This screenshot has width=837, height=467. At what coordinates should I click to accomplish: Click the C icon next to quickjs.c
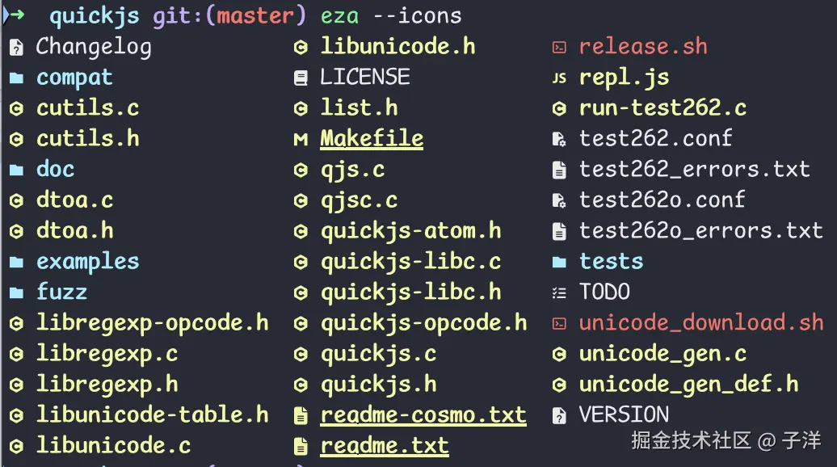click(301, 355)
